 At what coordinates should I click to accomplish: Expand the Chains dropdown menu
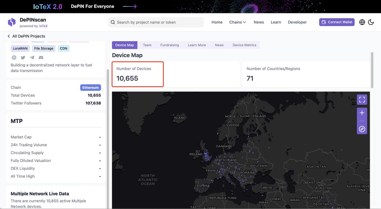click(238, 22)
